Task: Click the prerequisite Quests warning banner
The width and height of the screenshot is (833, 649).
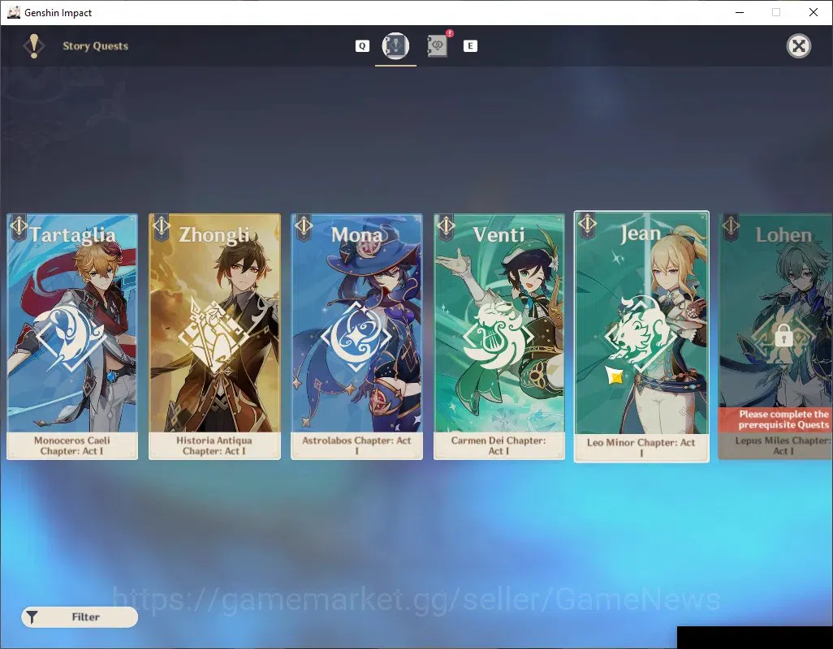Action: [775, 419]
